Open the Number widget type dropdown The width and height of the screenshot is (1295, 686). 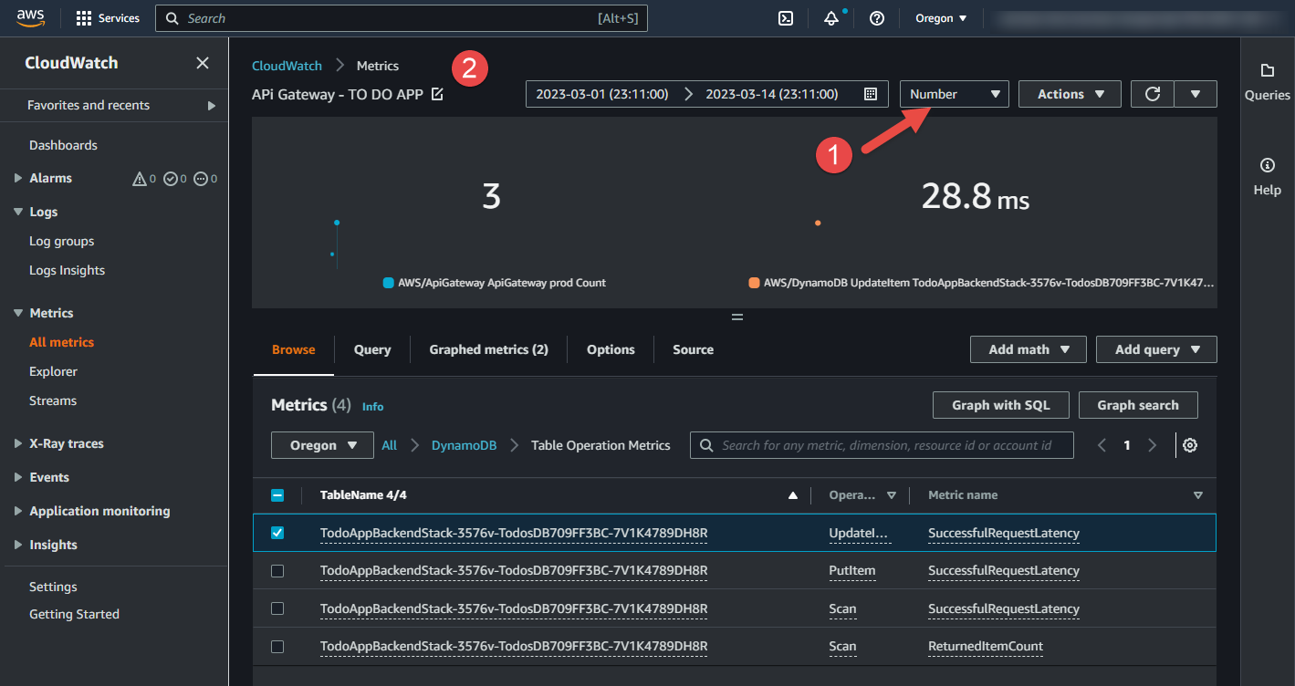pyautogui.click(x=955, y=94)
